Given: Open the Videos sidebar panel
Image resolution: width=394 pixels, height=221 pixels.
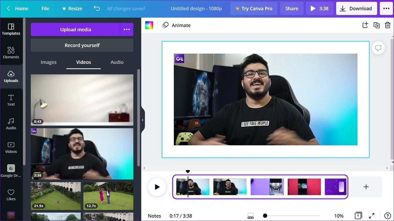Looking at the screenshot, I should pyautogui.click(x=11, y=148).
